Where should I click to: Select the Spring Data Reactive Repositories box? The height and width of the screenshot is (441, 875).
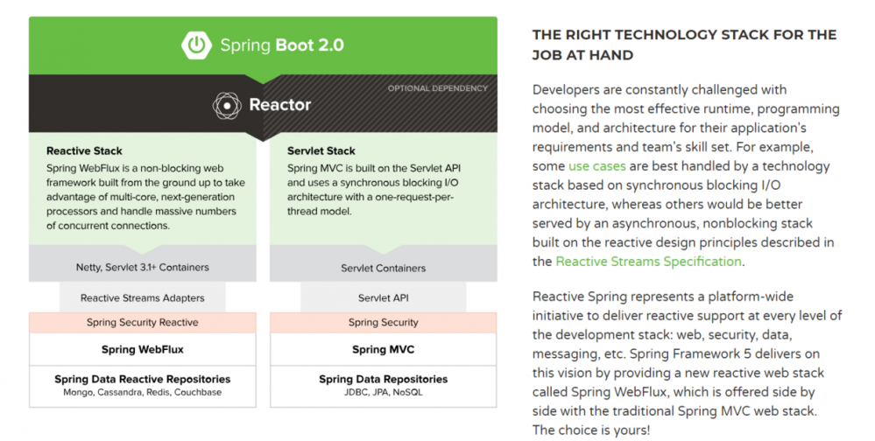pyautogui.click(x=142, y=385)
